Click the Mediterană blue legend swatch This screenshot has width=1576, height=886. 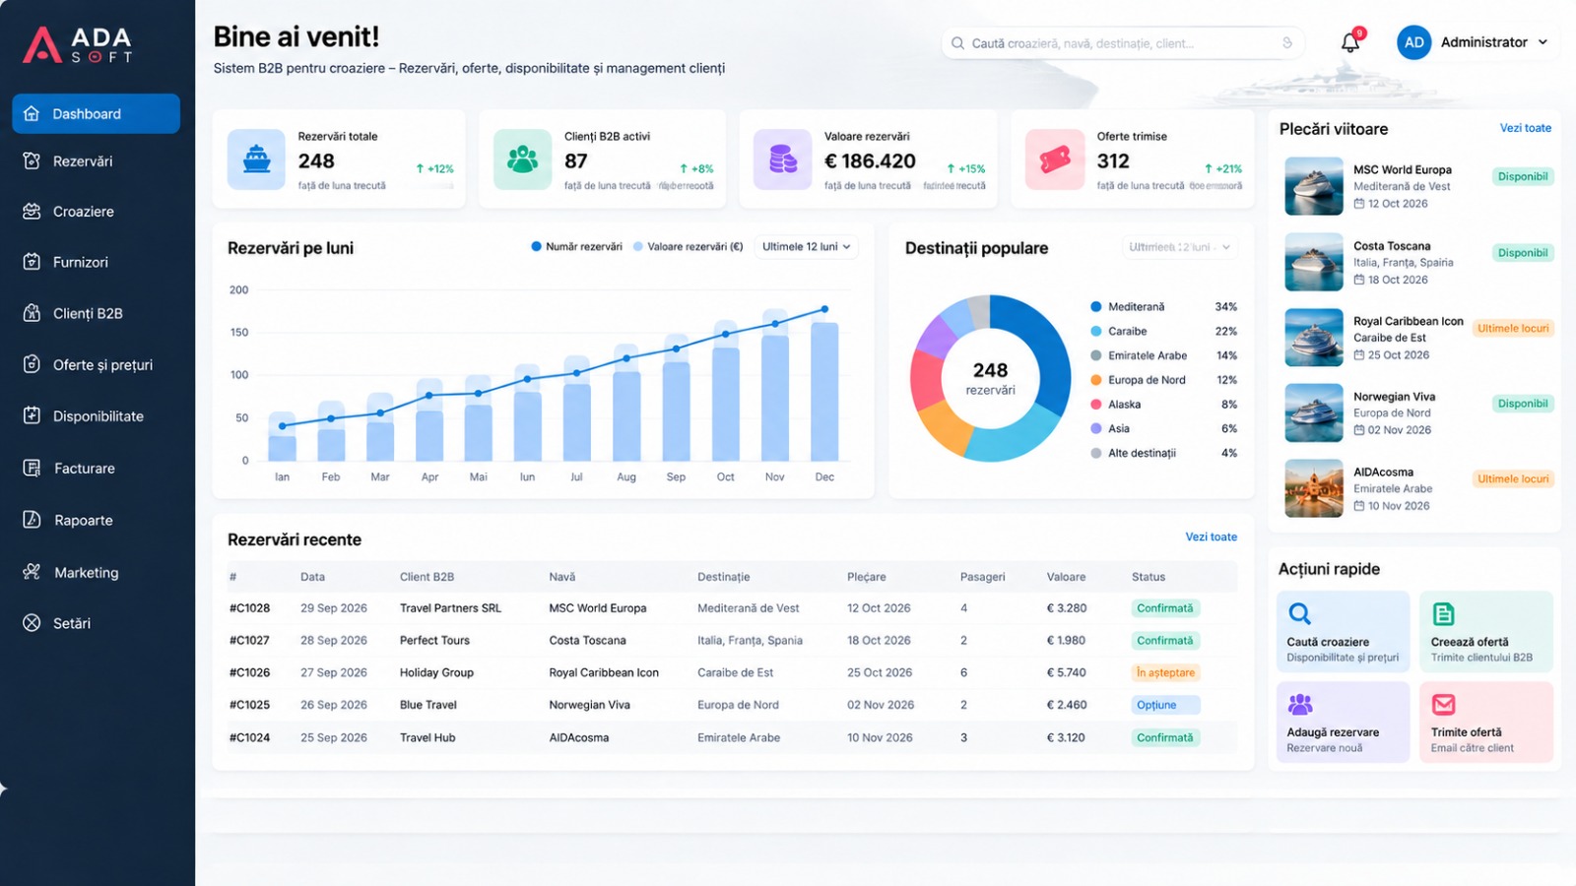1095,306
